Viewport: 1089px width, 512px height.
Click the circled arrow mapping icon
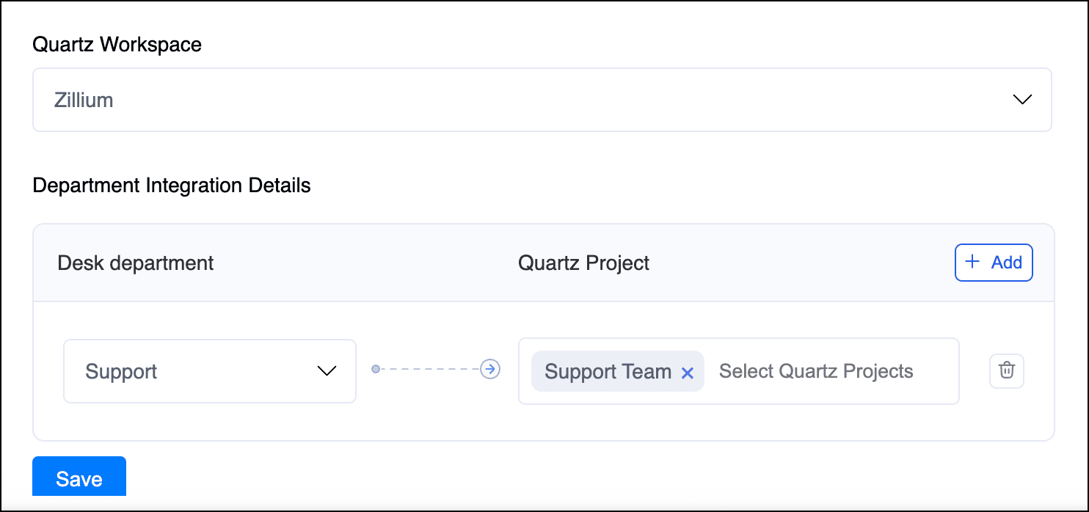coord(490,369)
